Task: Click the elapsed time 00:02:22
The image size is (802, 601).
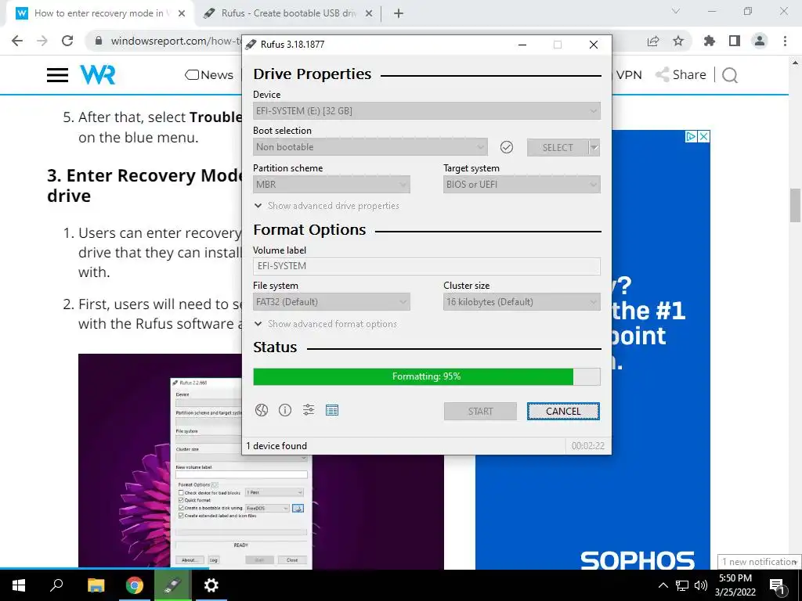Action: (x=587, y=446)
